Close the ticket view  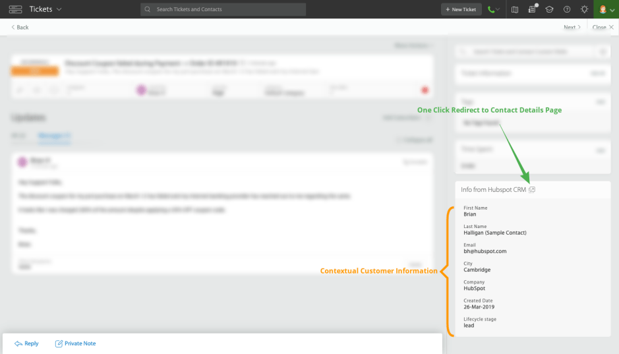tap(603, 27)
